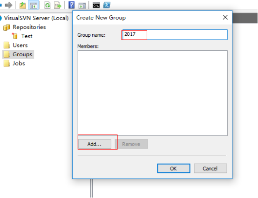The image size is (258, 198).
Task: Click the Remove button
Action: pyautogui.click(x=131, y=144)
